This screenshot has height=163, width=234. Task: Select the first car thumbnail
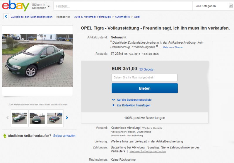click(20, 118)
